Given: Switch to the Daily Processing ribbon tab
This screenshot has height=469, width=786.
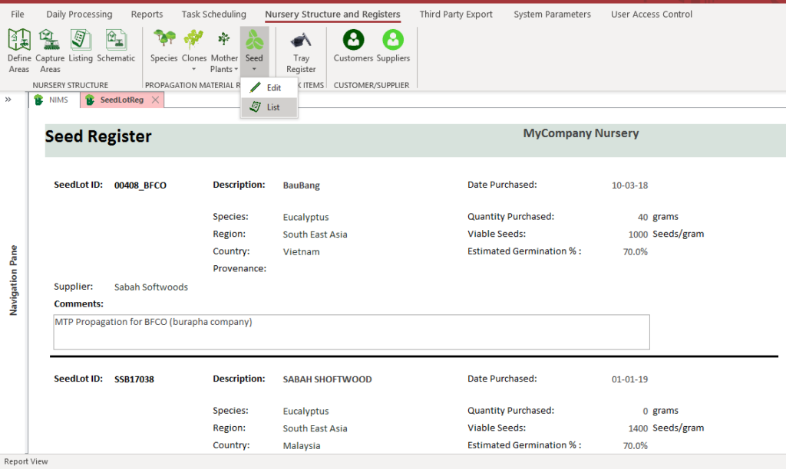Looking at the screenshot, I should [79, 15].
